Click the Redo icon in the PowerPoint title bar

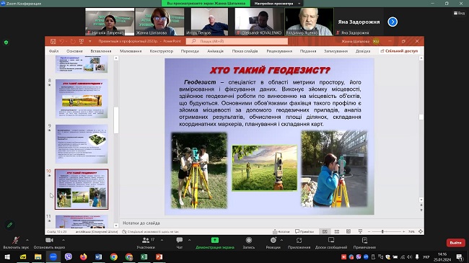click(73, 41)
